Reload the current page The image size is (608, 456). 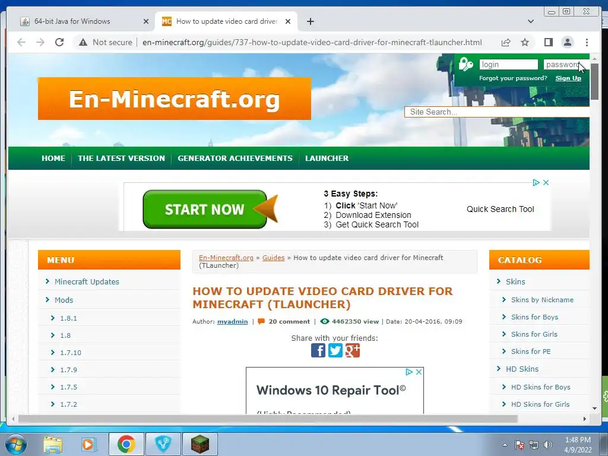[59, 42]
